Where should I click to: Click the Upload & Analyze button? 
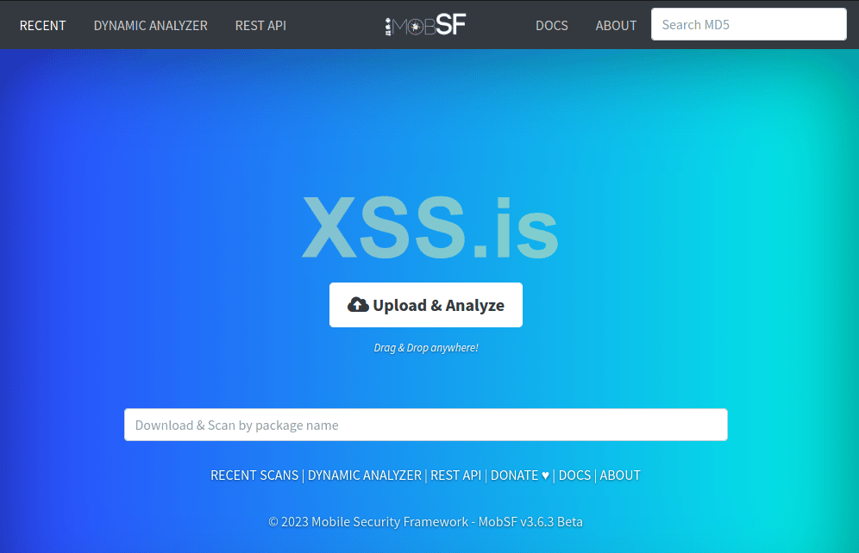[x=426, y=305]
